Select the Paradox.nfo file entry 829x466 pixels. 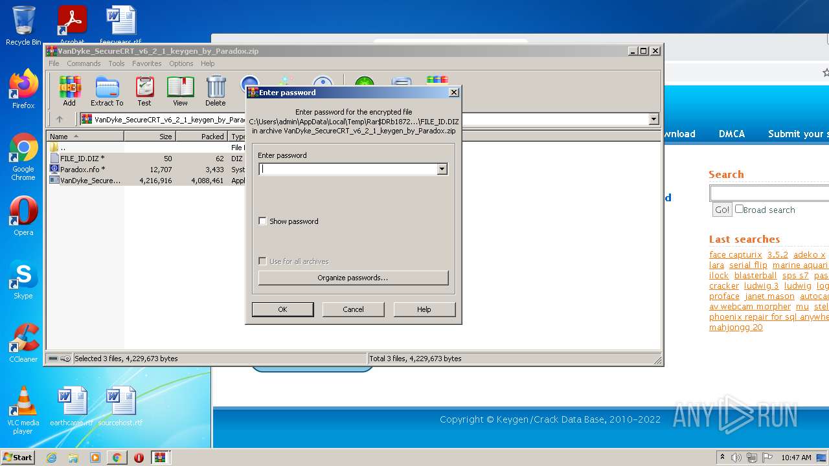[82, 169]
